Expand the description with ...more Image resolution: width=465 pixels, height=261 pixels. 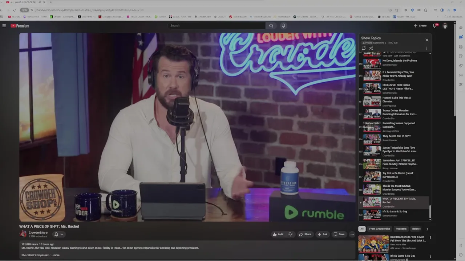pos(55,255)
